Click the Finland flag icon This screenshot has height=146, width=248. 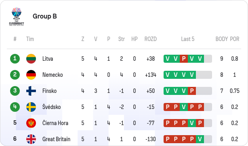point(31,91)
